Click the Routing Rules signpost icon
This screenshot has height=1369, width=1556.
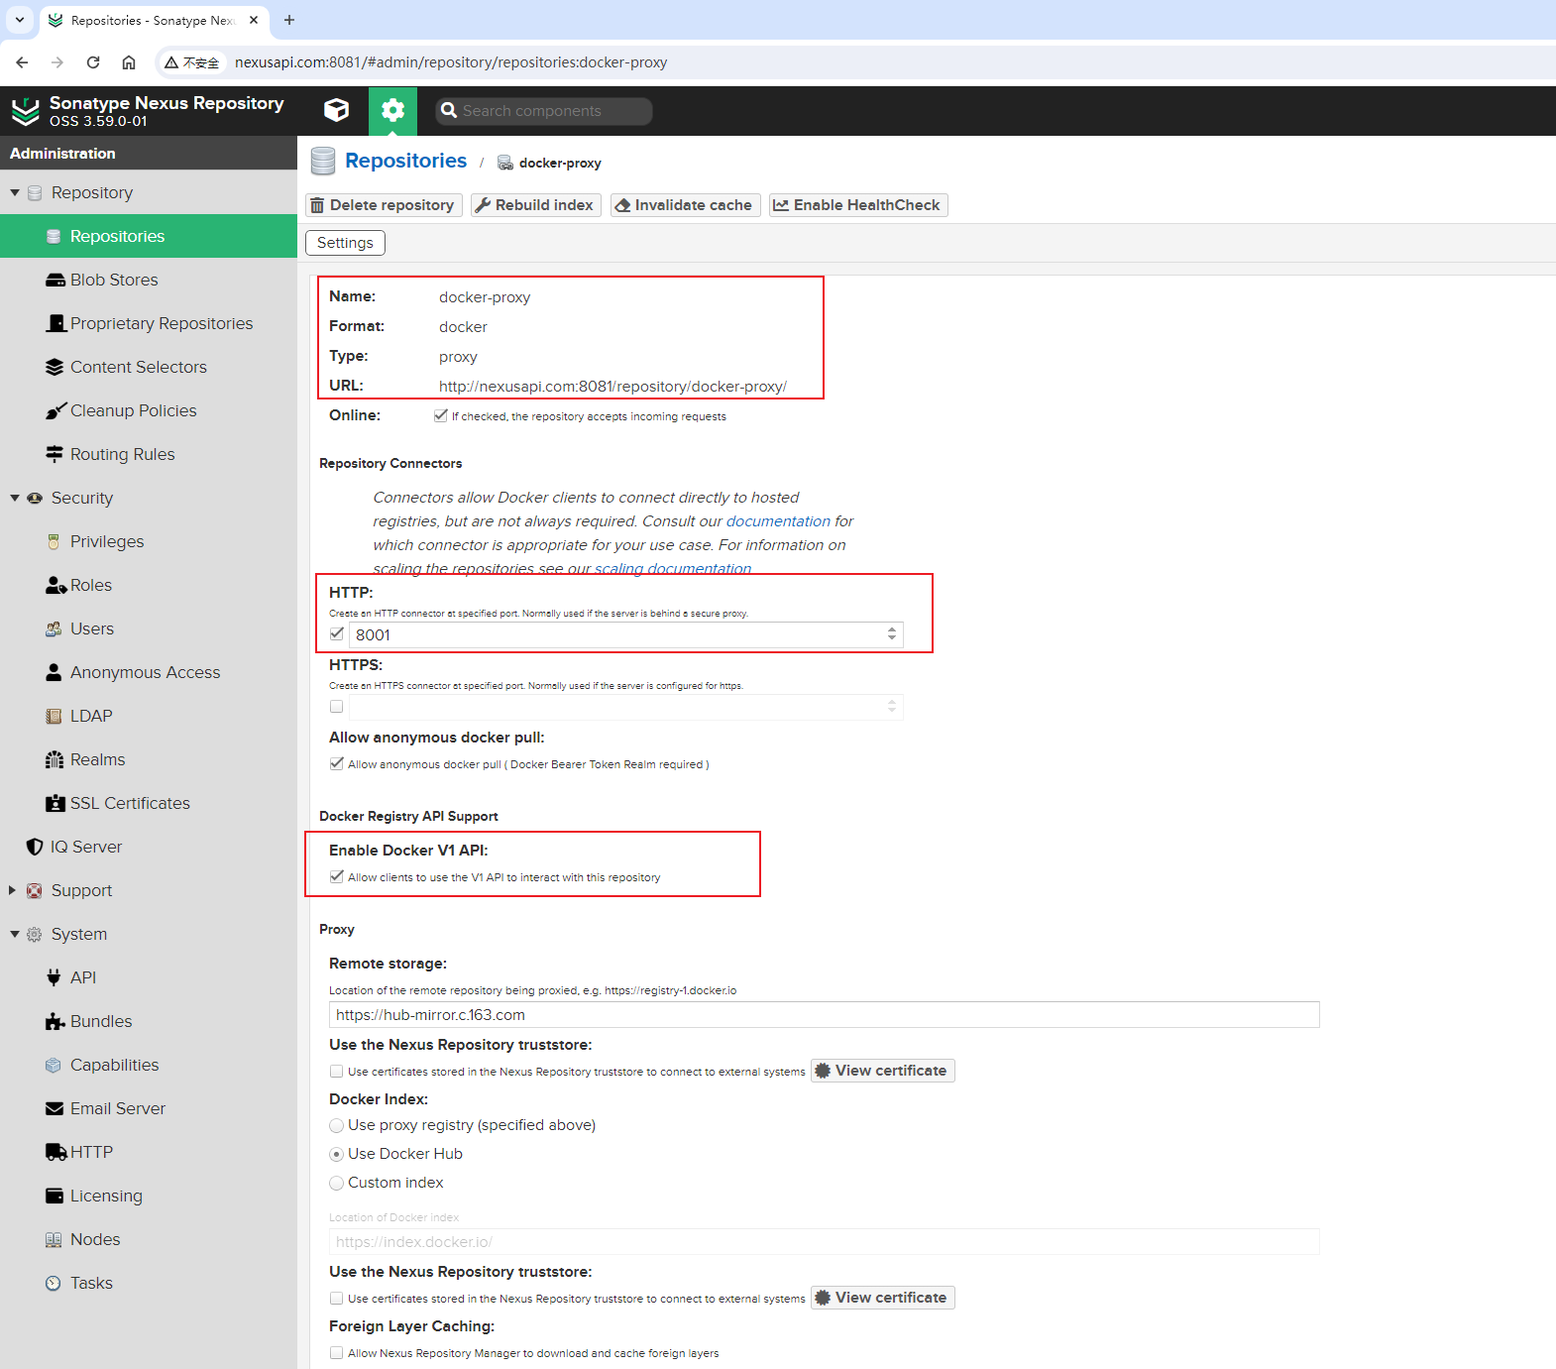click(x=55, y=454)
